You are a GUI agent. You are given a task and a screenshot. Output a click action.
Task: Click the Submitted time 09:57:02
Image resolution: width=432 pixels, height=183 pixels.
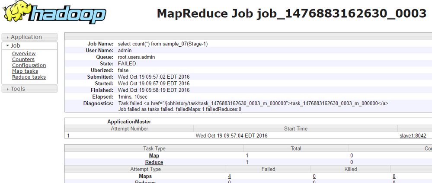point(154,77)
